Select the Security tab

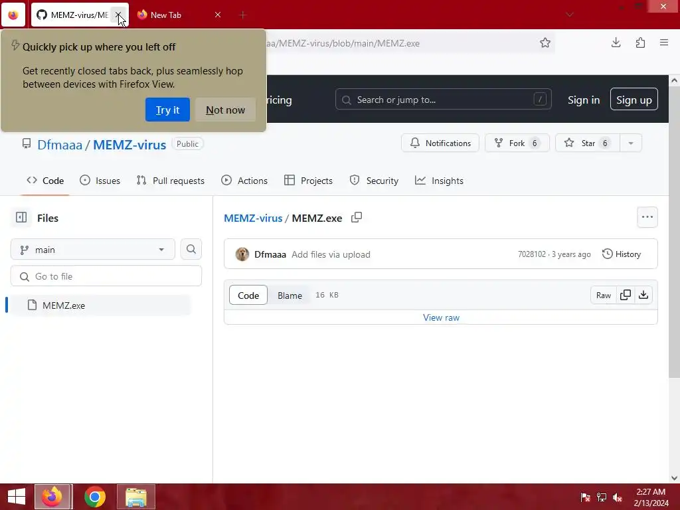click(374, 181)
